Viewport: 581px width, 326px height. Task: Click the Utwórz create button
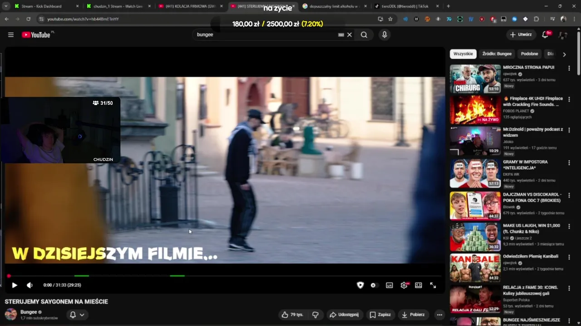click(x=521, y=35)
